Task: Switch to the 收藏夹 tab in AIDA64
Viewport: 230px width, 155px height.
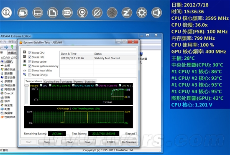Action: point(12,53)
